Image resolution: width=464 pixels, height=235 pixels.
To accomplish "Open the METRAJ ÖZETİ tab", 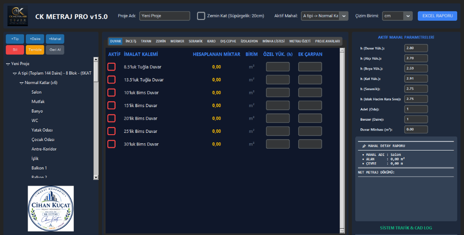I will pyautogui.click(x=300, y=41).
